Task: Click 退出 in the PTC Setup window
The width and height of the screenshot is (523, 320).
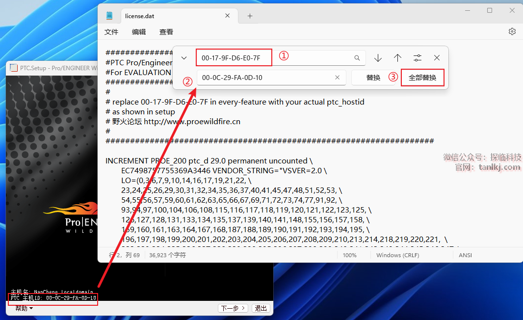Action: click(261, 308)
